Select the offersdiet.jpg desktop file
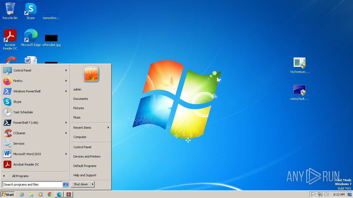 (x=51, y=40)
